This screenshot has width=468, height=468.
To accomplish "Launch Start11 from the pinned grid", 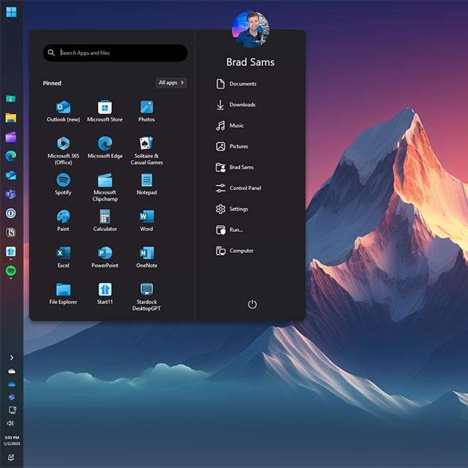I will coord(105,294).
